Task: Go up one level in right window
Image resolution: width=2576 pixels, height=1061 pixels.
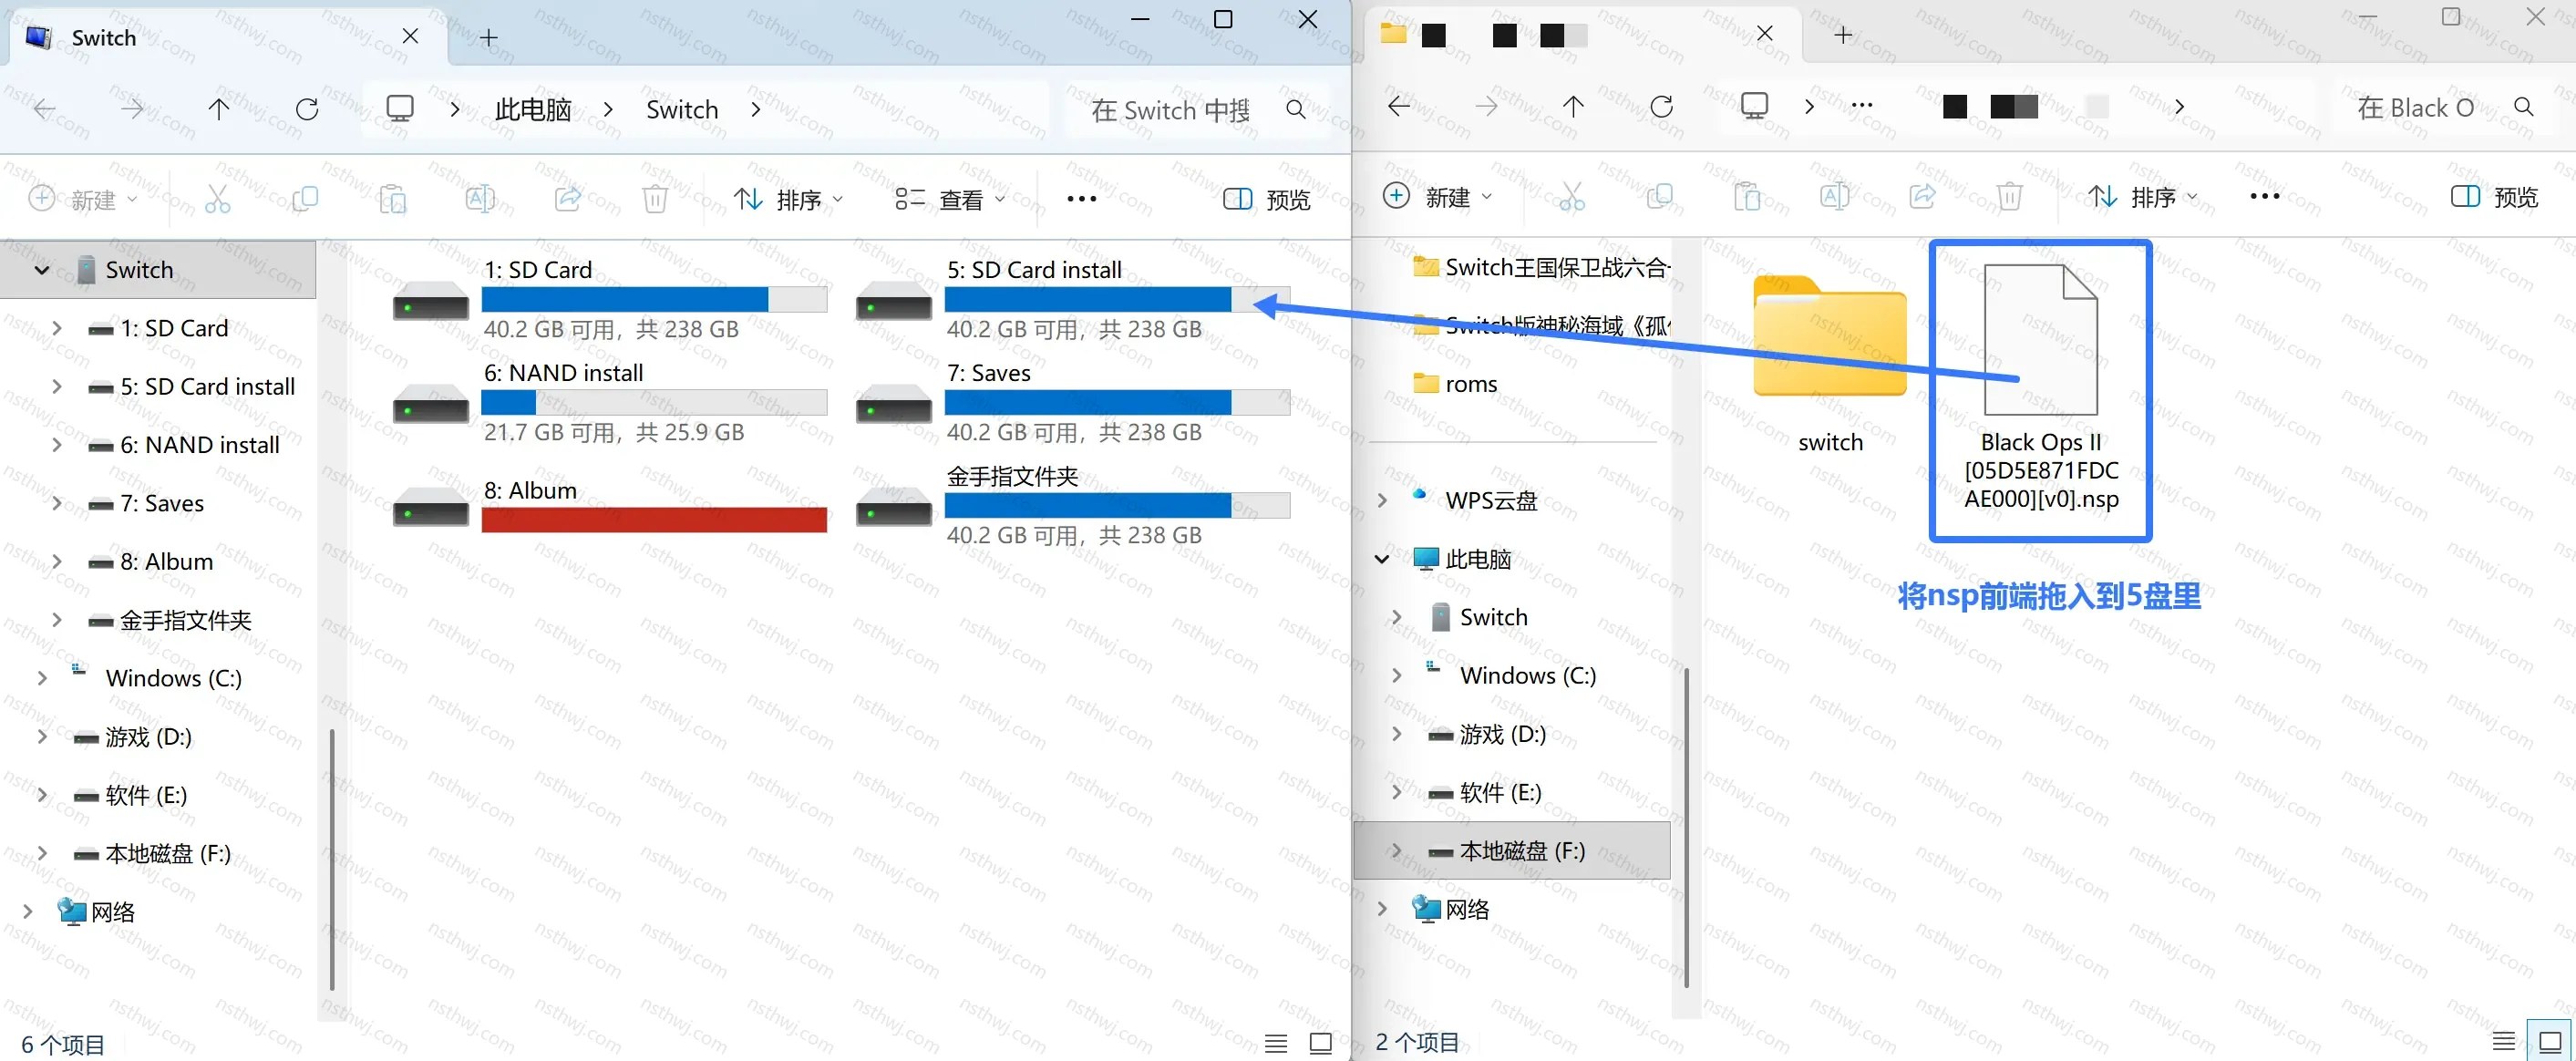Action: 1573,106
